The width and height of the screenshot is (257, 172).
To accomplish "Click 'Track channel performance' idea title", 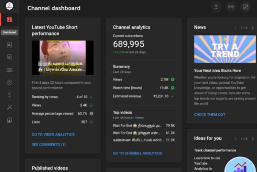I will (x=215, y=150).
